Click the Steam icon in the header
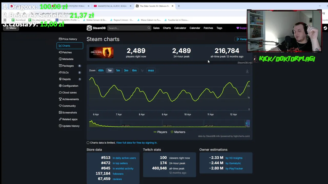The image size is (328, 184). pos(325,28)
